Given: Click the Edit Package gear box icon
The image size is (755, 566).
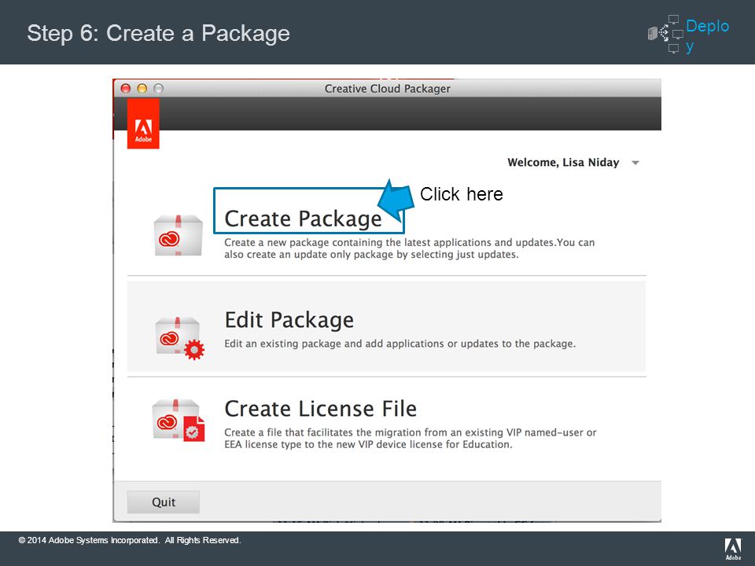Looking at the screenshot, I should point(179,338).
